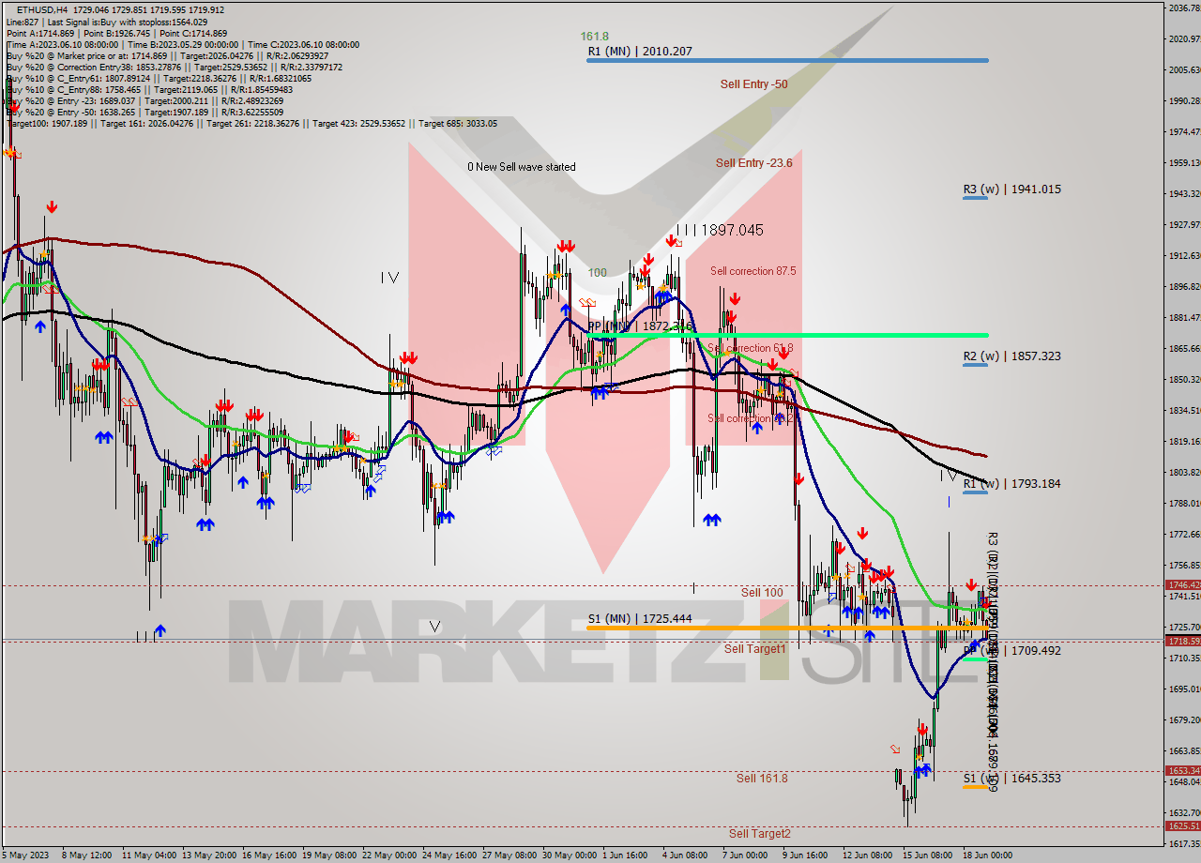Click '0 New Sell wave started' text
The width and height of the screenshot is (1201, 863).
pyautogui.click(x=522, y=167)
